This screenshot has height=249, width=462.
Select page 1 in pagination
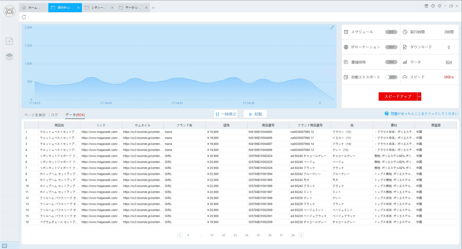[188, 235]
